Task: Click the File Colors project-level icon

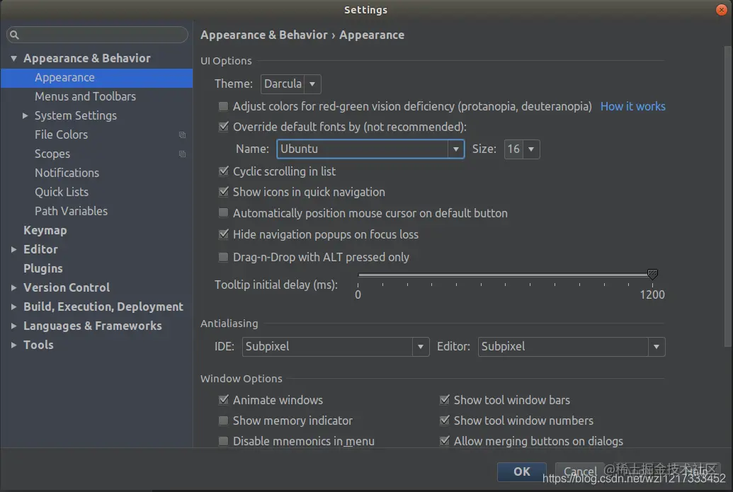Action: 182,135
